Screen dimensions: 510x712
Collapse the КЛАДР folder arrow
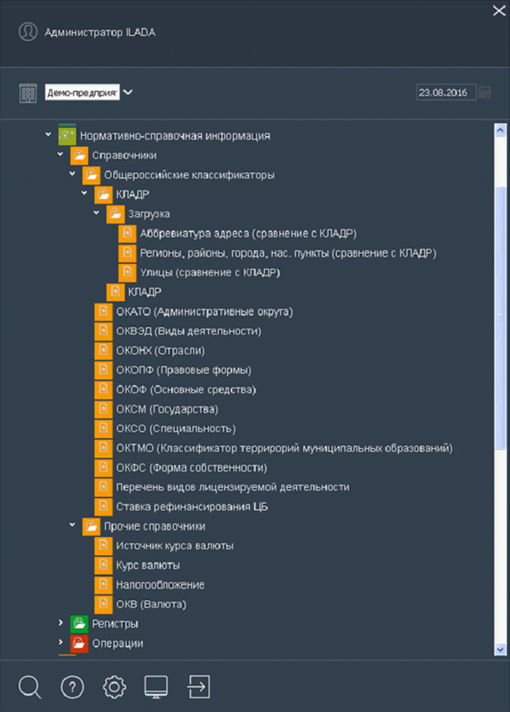[x=84, y=193]
